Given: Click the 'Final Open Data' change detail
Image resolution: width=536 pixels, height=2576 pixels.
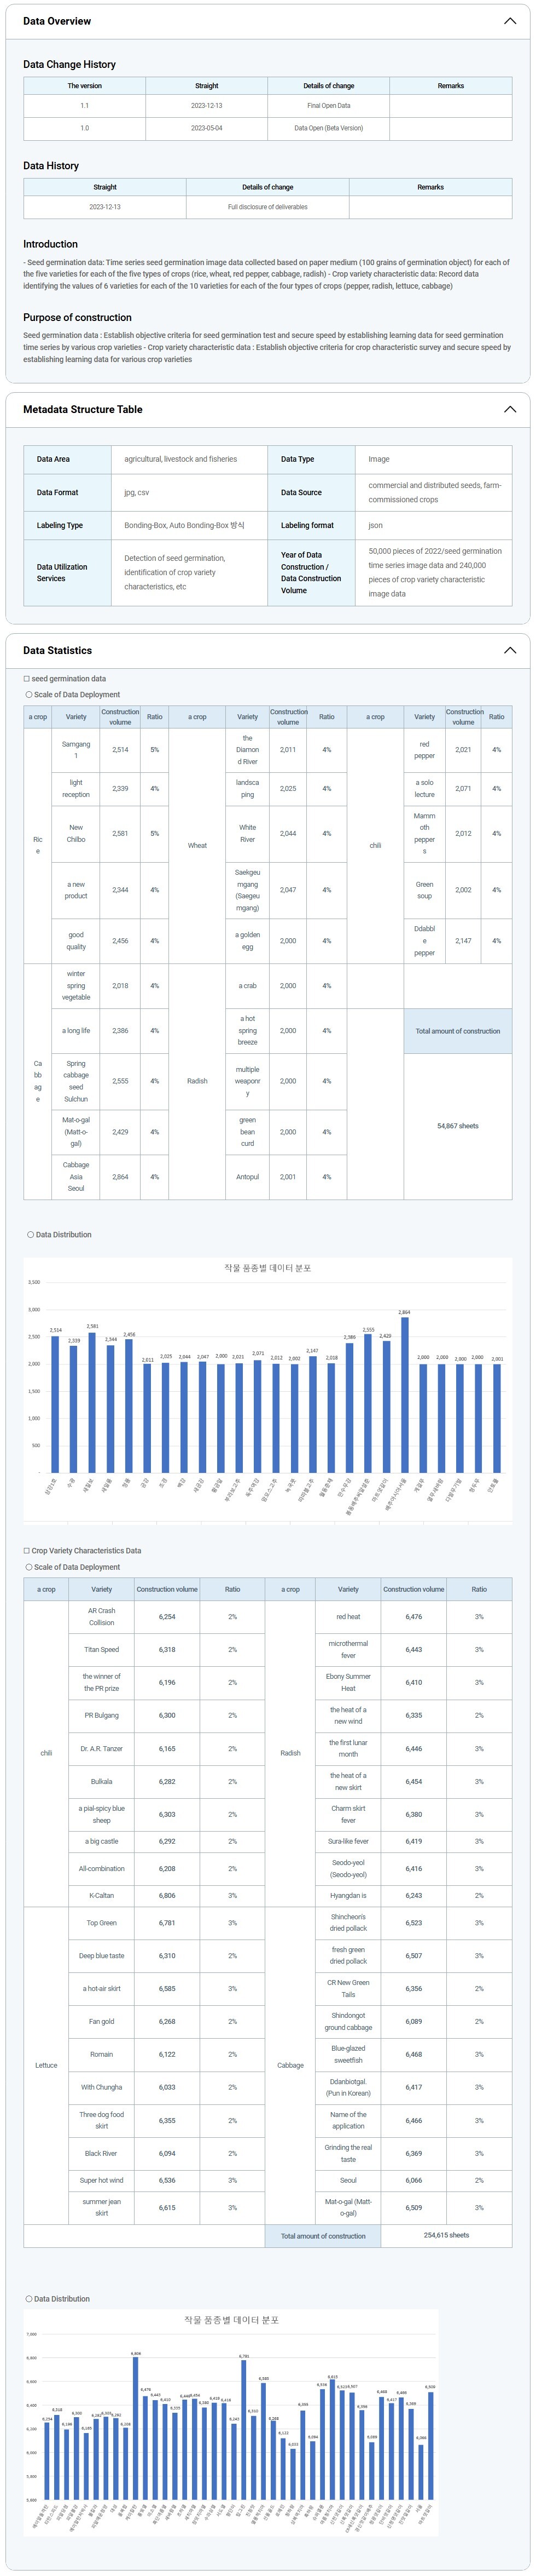Looking at the screenshot, I should [328, 105].
